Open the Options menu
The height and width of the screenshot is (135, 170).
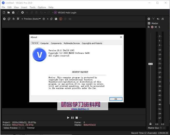click(x=42, y=7)
